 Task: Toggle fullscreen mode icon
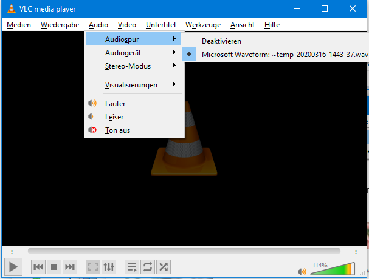point(93,267)
